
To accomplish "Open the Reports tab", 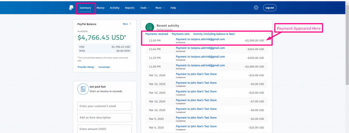I will pyautogui.click(x=130, y=8).
